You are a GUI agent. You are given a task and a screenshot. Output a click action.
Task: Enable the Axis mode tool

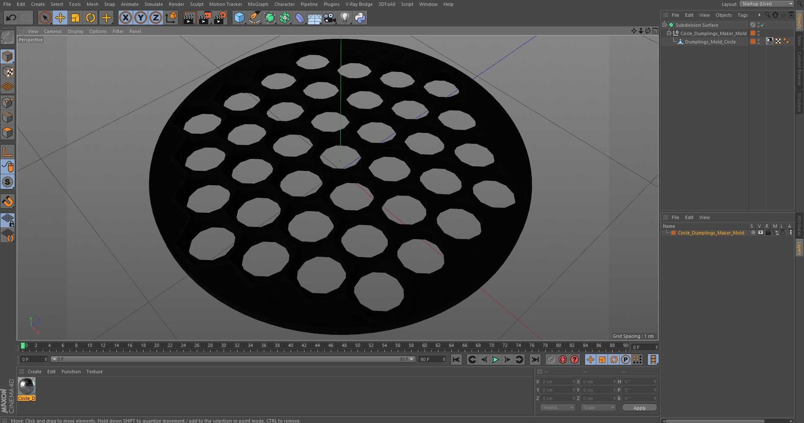click(8, 151)
